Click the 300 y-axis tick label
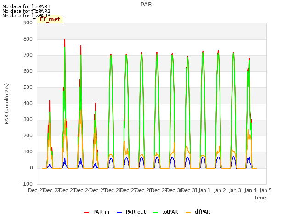This screenshot has width=294, height=221. pyautogui.click(x=28, y=120)
